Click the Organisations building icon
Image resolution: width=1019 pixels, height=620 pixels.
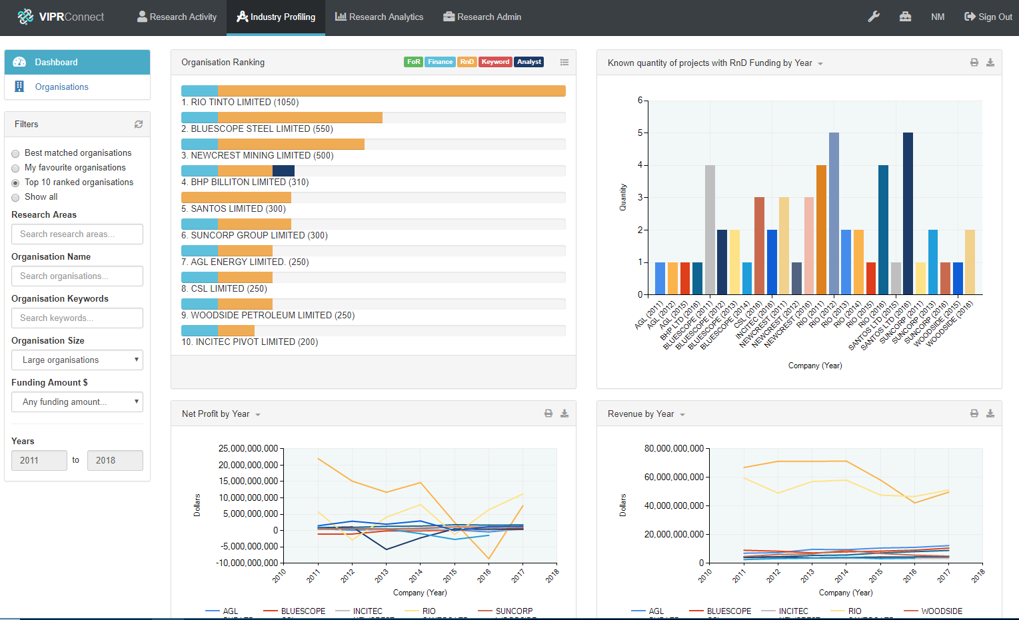click(x=19, y=87)
